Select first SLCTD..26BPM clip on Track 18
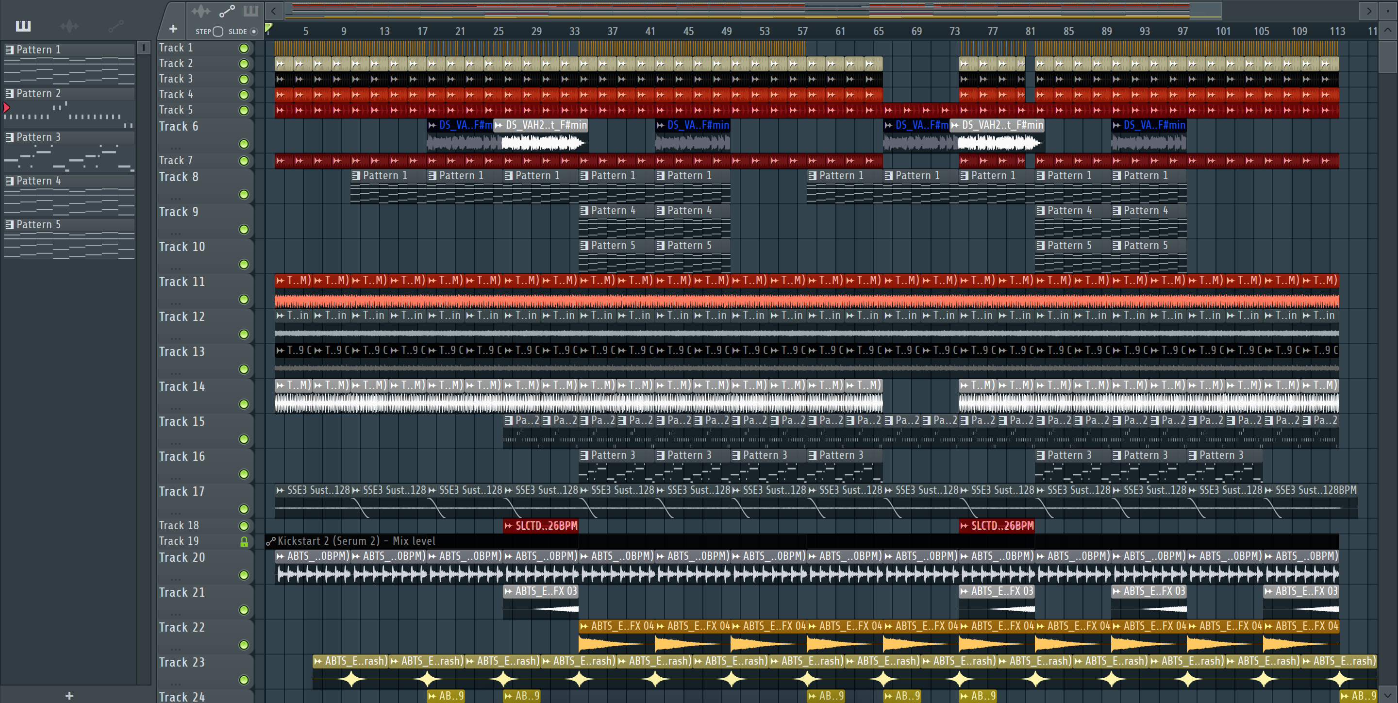The width and height of the screenshot is (1398, 703). [541, 525]
